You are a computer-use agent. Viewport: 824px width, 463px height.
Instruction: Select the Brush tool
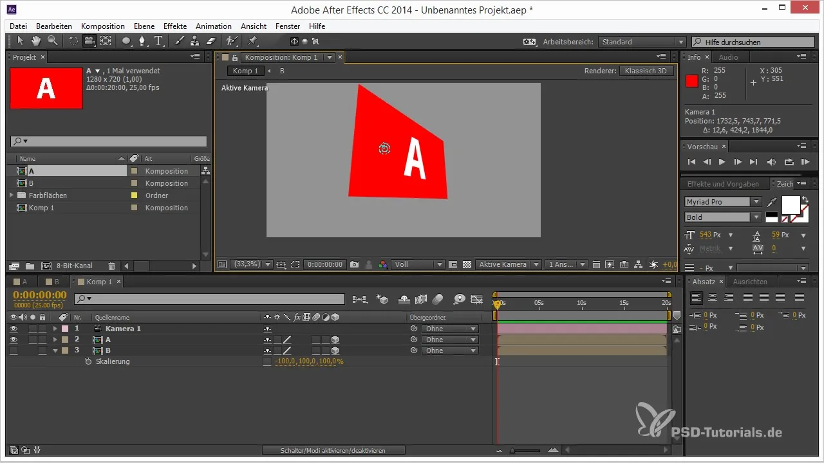[x=180, y=41]
